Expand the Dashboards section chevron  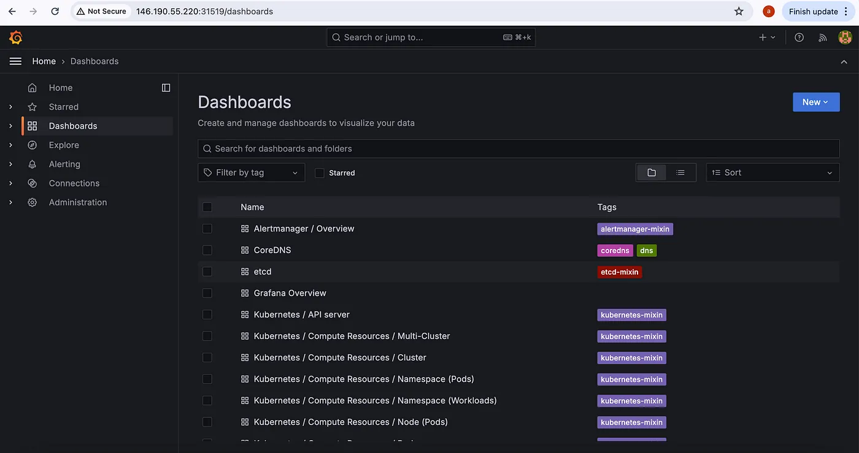(10, 126)
